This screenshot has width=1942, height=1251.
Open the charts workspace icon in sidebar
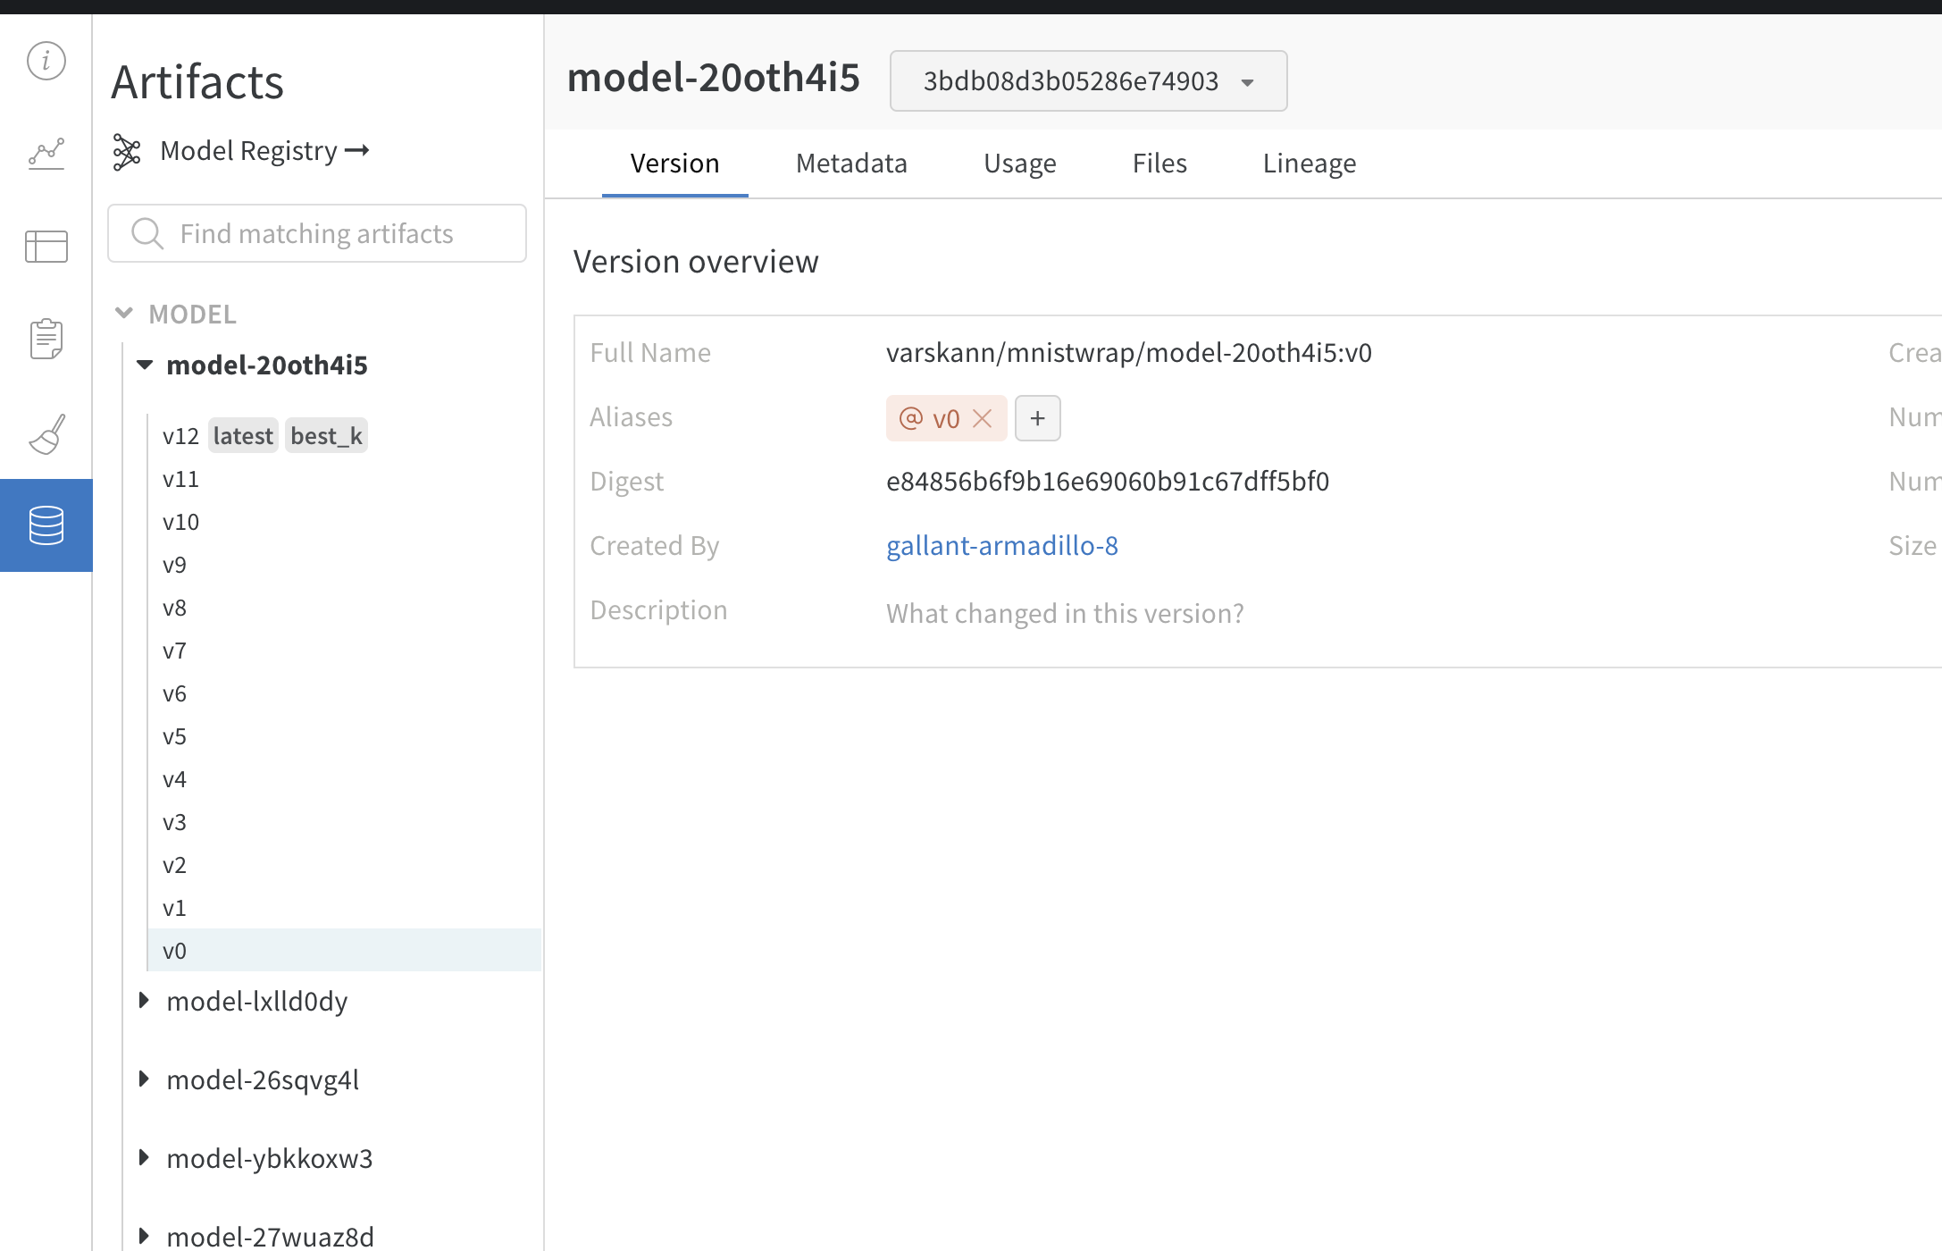(x=46, y=154)
